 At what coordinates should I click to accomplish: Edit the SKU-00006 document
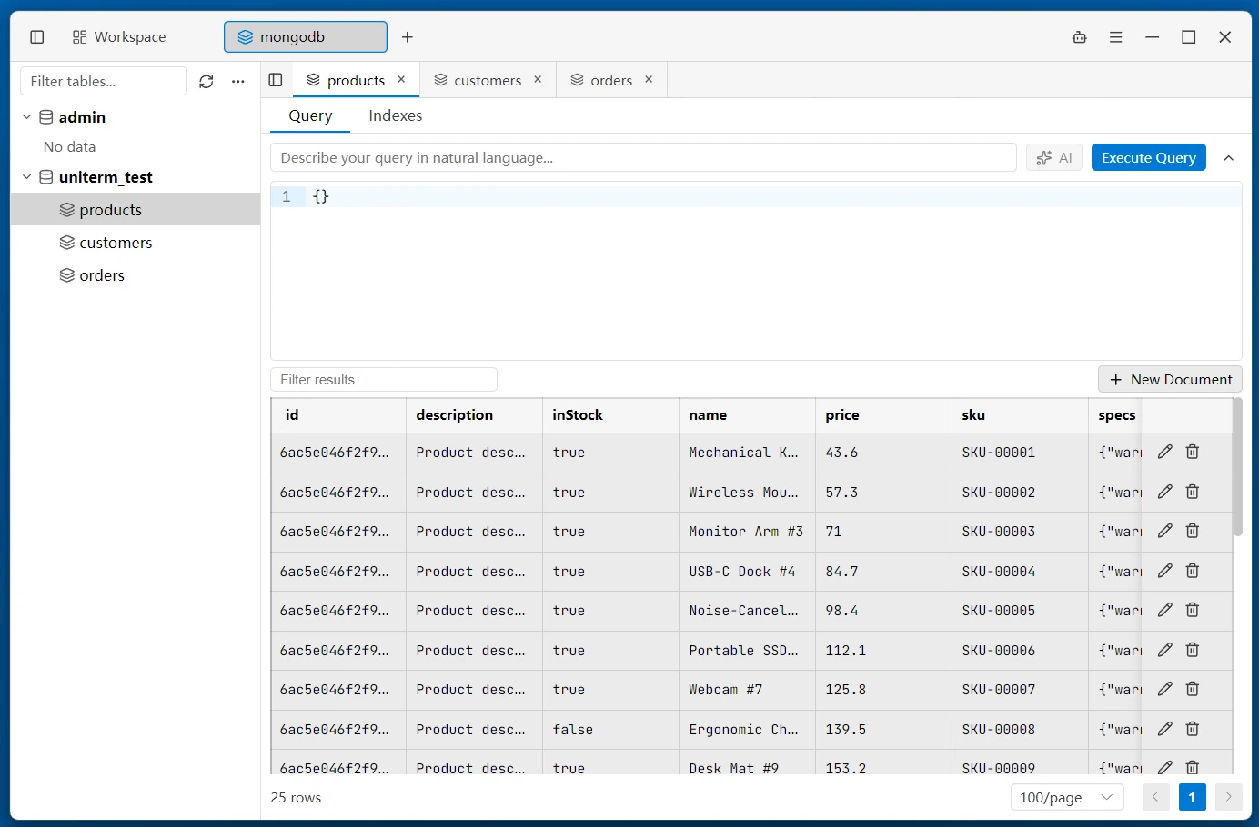(x=1165, y=650)
